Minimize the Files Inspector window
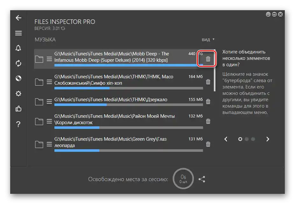 [x=268, y=14]
